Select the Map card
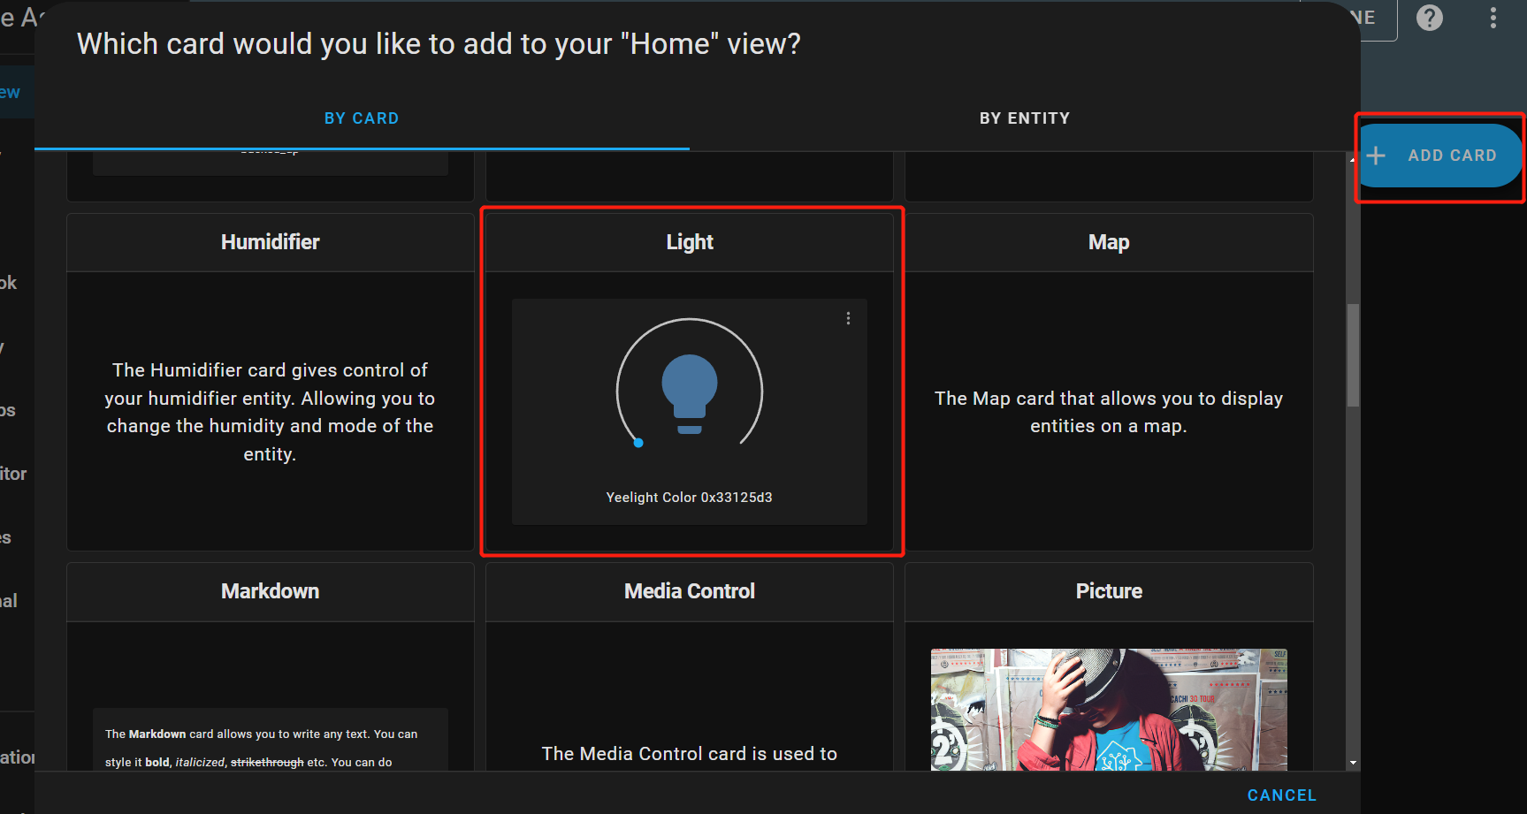Viewport: 1527px width, 814px height. click(x=1109, y=382)
